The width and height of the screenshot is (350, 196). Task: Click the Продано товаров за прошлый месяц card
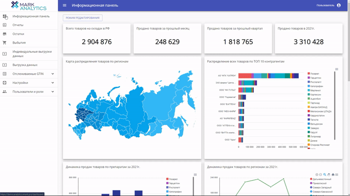[x=167, y=39]
